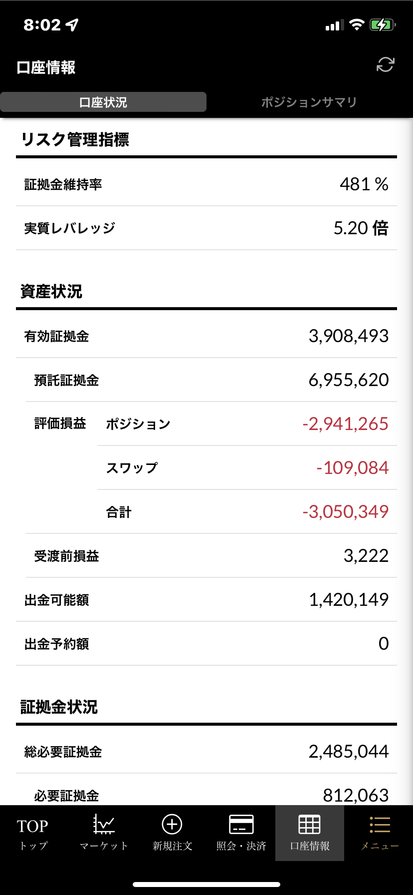Viewport: 413px width, 895px height.
Task: Select the 口座情報 grid icon
Action: [309, 825]
